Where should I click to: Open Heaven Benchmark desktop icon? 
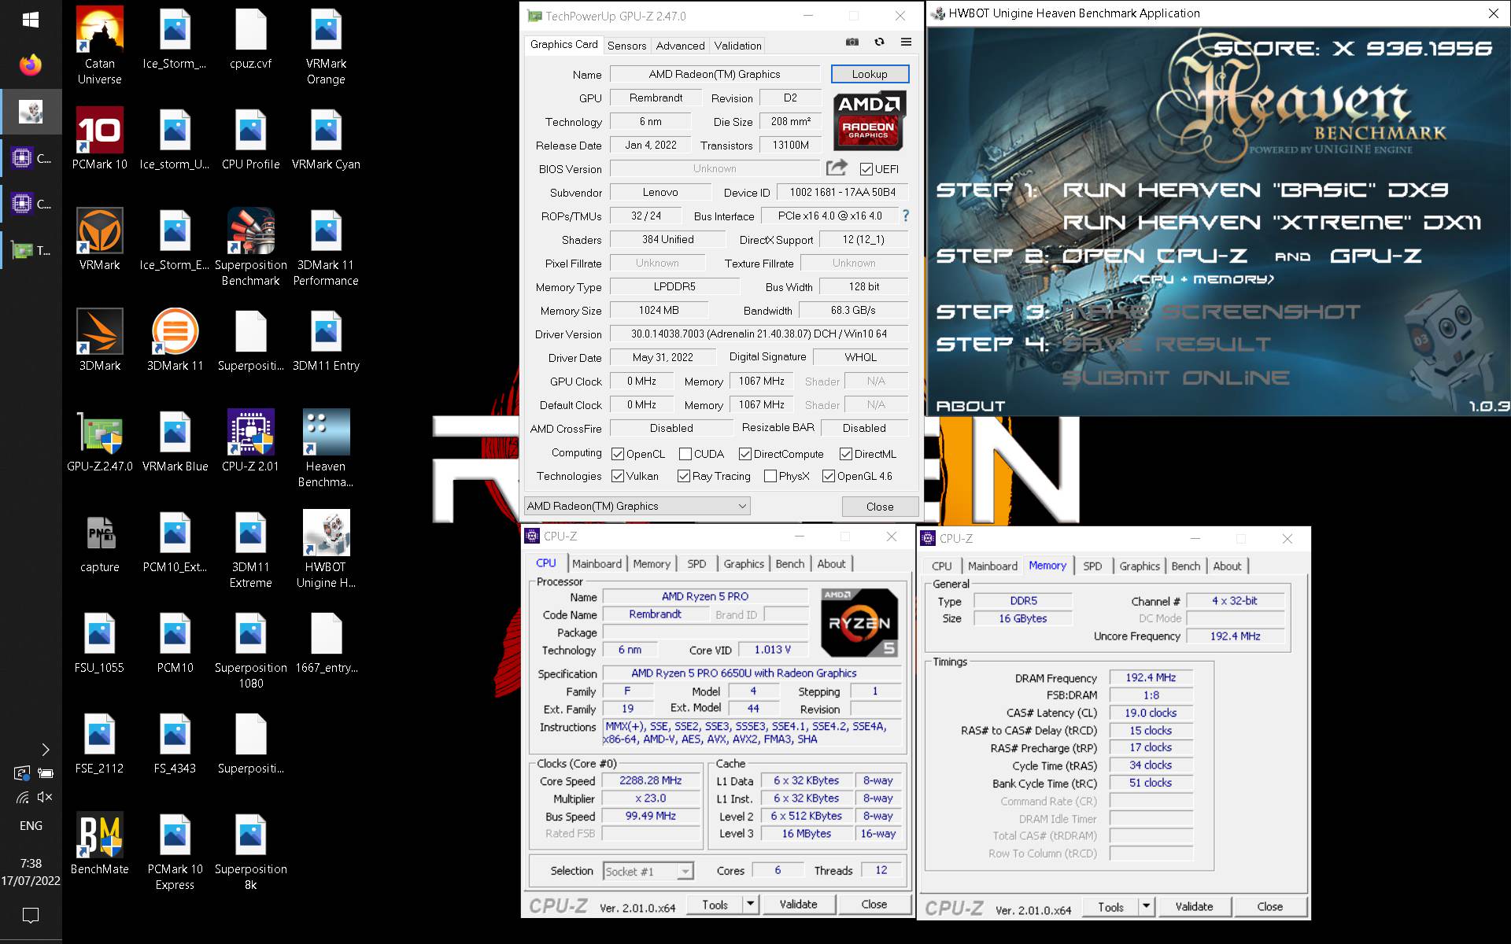pyautogui.click(x=326, y=448)
